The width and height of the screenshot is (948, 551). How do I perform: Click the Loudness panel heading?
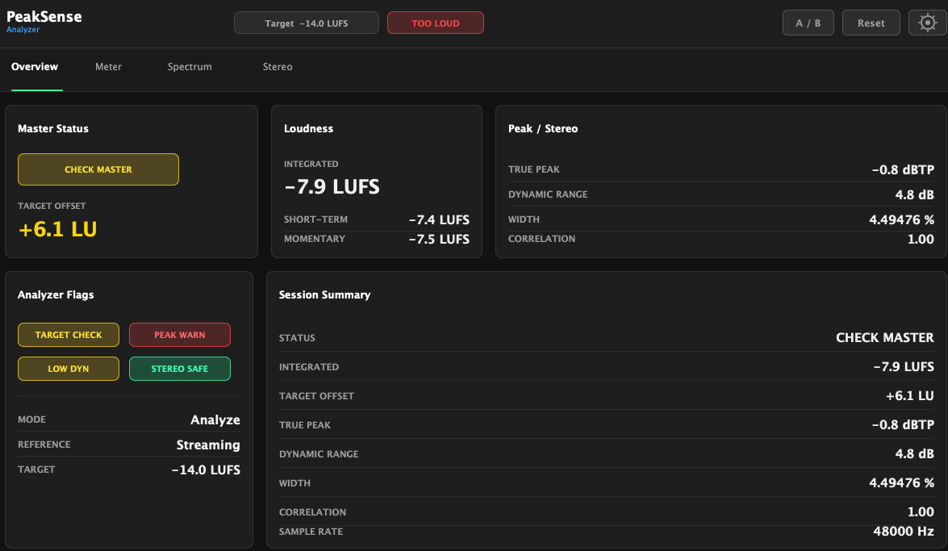(308, 128)
